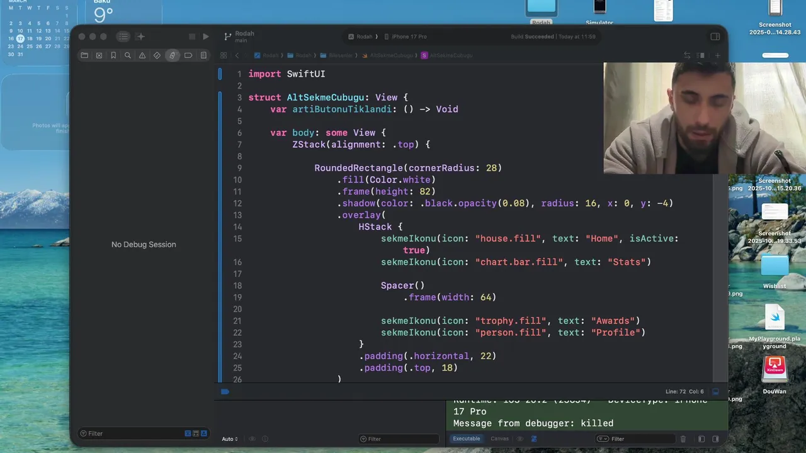Image resolution: width=806 pixels, height=453 pixels.
Task: Open the Issue navigator warning icon
Action: pos(142,55)
